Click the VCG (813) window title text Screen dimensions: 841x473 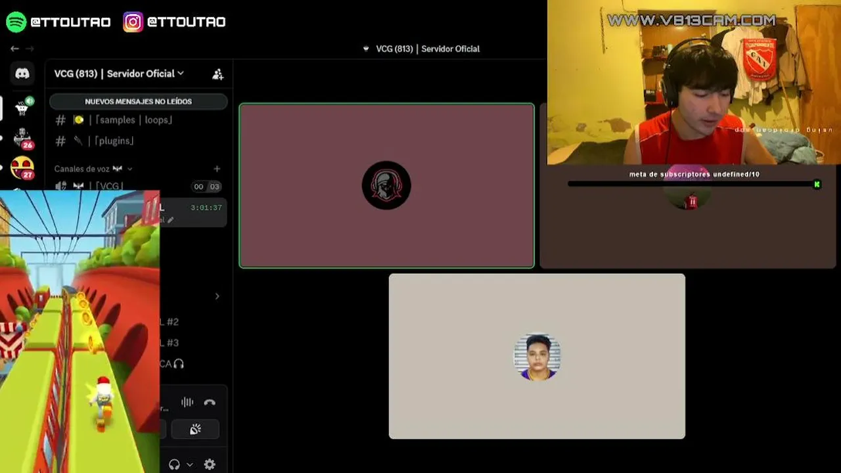point(428,49)
